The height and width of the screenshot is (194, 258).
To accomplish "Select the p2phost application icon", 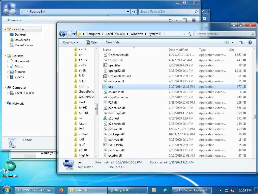I will click(x=105, y=118).
